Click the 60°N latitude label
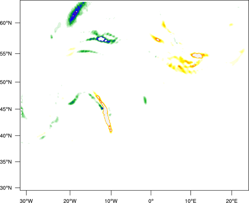This screenshot has height=203, width=249. coord(11,23)
